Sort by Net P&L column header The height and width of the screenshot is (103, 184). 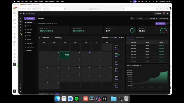click(x=161, y=42)
